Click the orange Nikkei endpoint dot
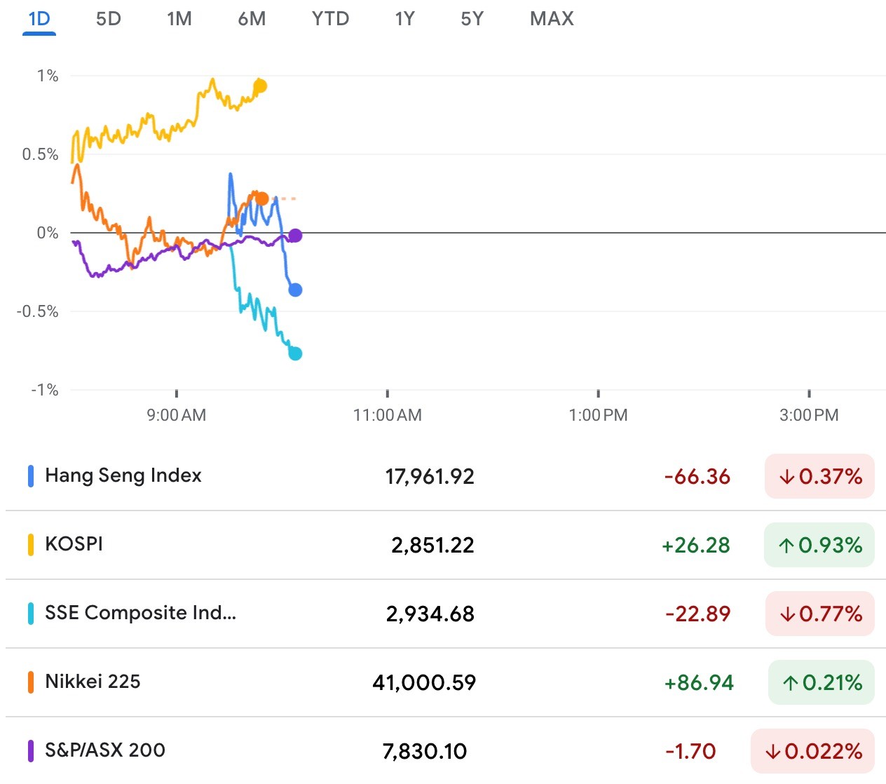886x784 pixels. [261, 198]
